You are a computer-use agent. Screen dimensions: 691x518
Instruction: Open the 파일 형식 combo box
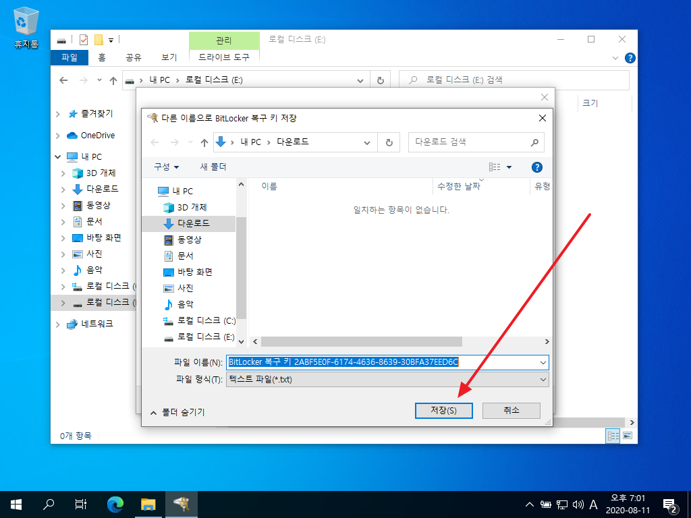coord(387,379)
